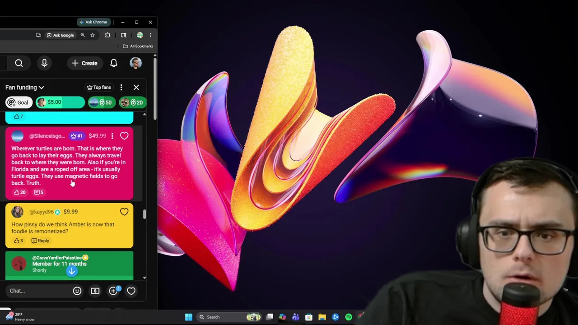The width and height of the screenshot is (578, 325).
Task: Open the Windows Start menu
Action: tap(189, 317)
